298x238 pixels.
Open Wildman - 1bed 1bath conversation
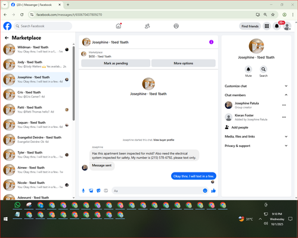[36, 49]
